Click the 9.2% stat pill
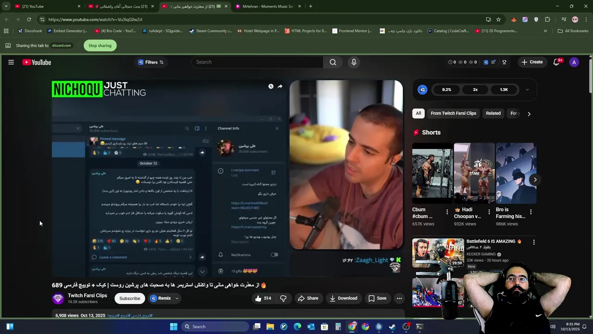This screenshot has width=593, height=334. point(447,90)
